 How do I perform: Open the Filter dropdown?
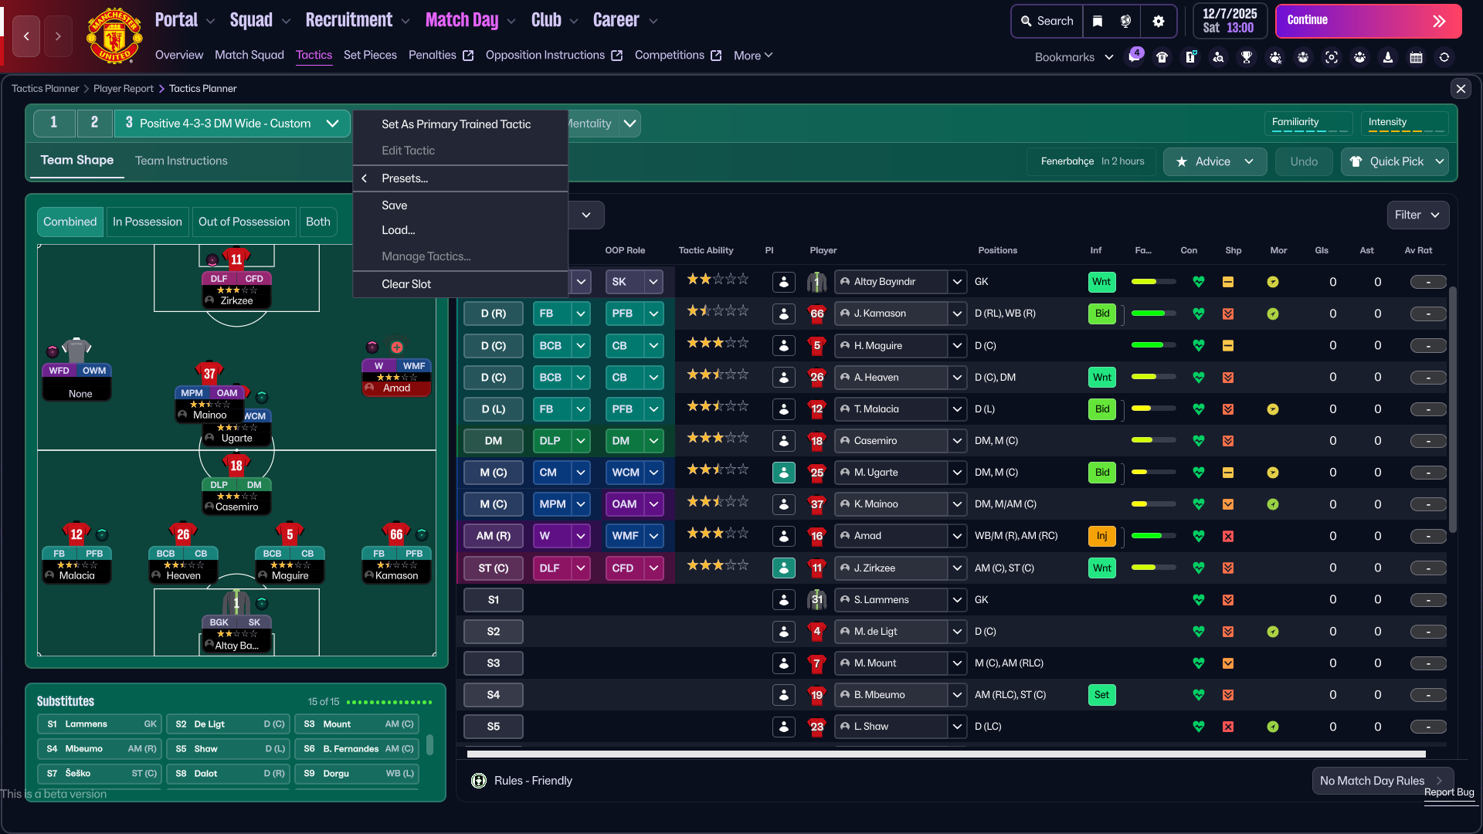click(x=1418, y=215)
